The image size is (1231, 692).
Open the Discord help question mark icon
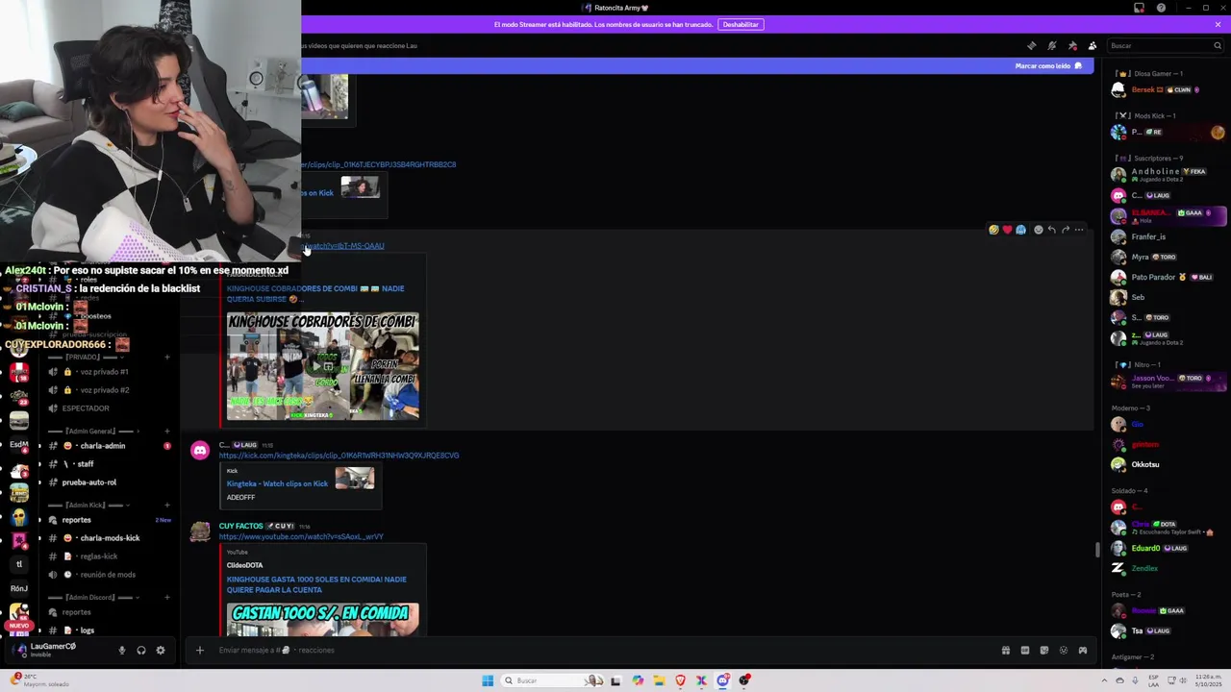point(1161,8)
